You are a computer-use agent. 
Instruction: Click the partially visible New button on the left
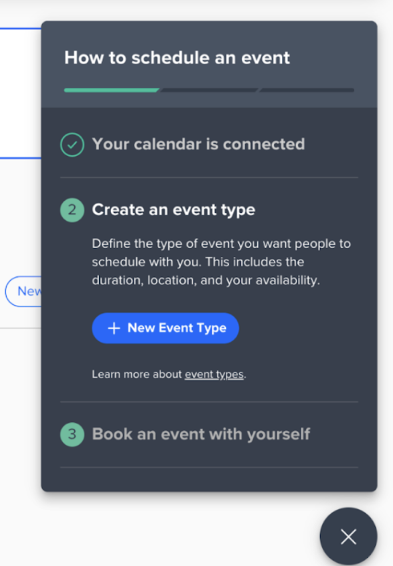pos(27,291)
